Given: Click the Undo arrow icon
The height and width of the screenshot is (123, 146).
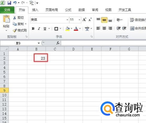Looking at the screenshot, I should coord(15,3).
